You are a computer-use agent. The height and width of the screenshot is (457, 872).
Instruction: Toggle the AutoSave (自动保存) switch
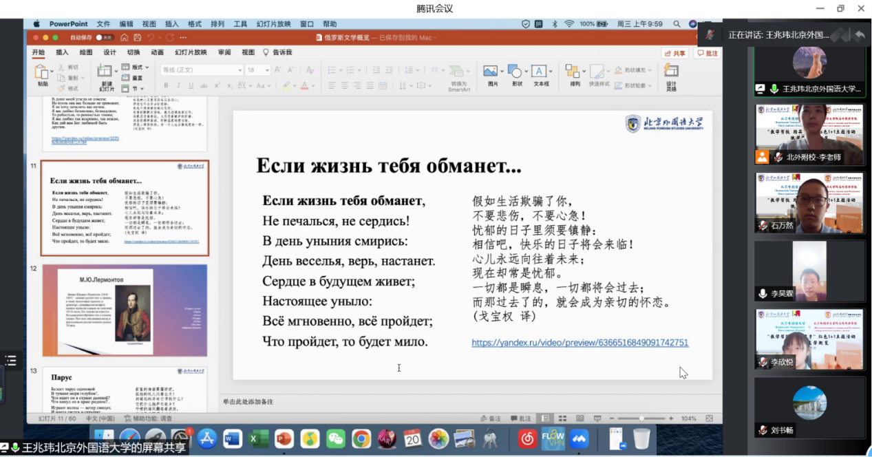pyautogui.click(x=105, y=37)
